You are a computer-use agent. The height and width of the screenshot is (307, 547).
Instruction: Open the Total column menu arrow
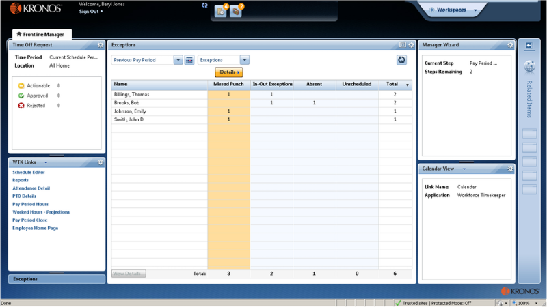tap(407, 85)
